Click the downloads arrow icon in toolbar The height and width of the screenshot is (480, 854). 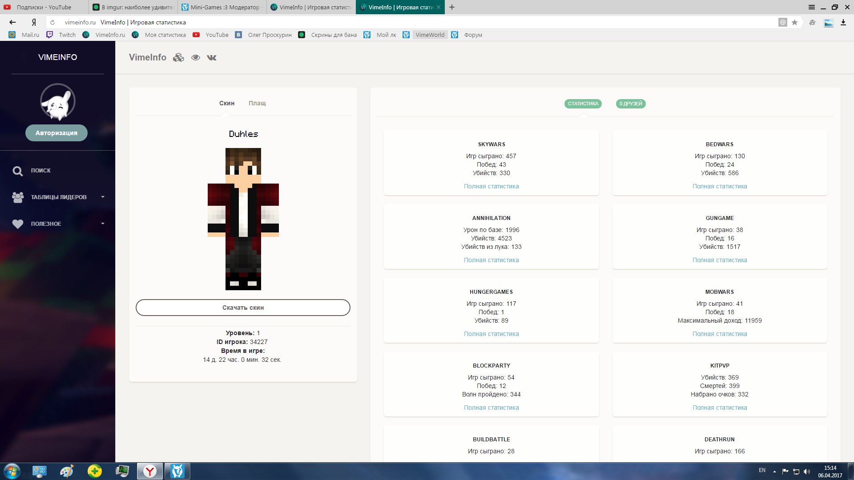tap(843, 22)
